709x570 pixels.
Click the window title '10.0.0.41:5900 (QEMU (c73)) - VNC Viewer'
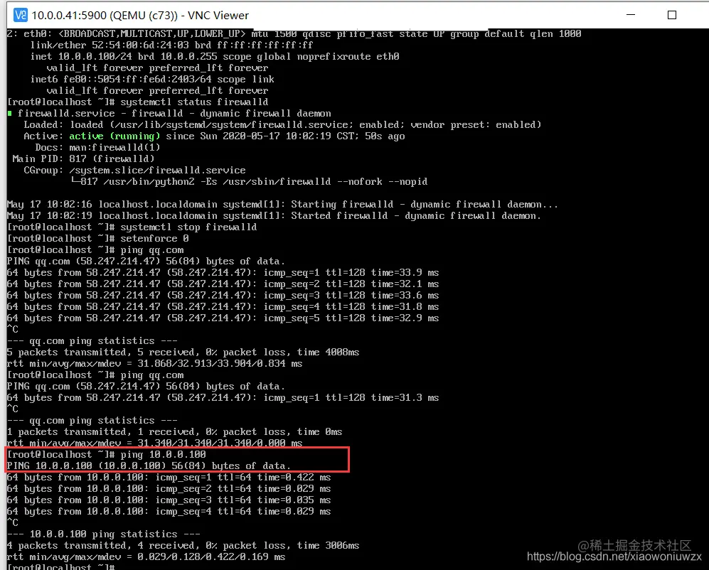(140, 16)
